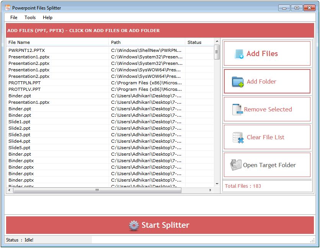Click the vertical scrollbar down arrow
Viewport: 320px width, 248px height.
tap(217, 184)
